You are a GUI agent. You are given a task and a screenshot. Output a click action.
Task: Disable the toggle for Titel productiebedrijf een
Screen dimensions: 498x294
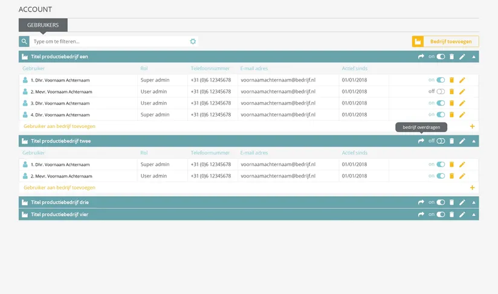tap(441, 56)
